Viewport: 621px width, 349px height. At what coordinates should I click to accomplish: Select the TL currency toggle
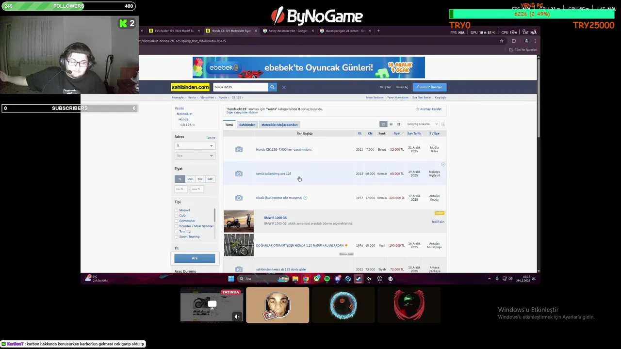(x=180, y=179)
